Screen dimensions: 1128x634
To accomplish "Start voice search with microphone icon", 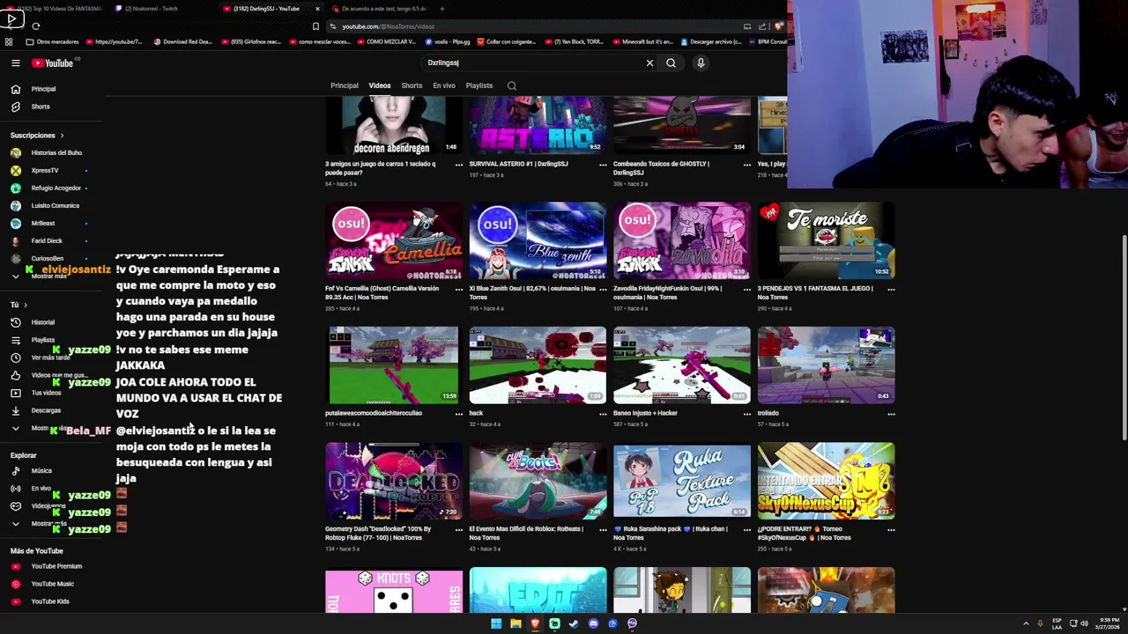I will 701,63.
